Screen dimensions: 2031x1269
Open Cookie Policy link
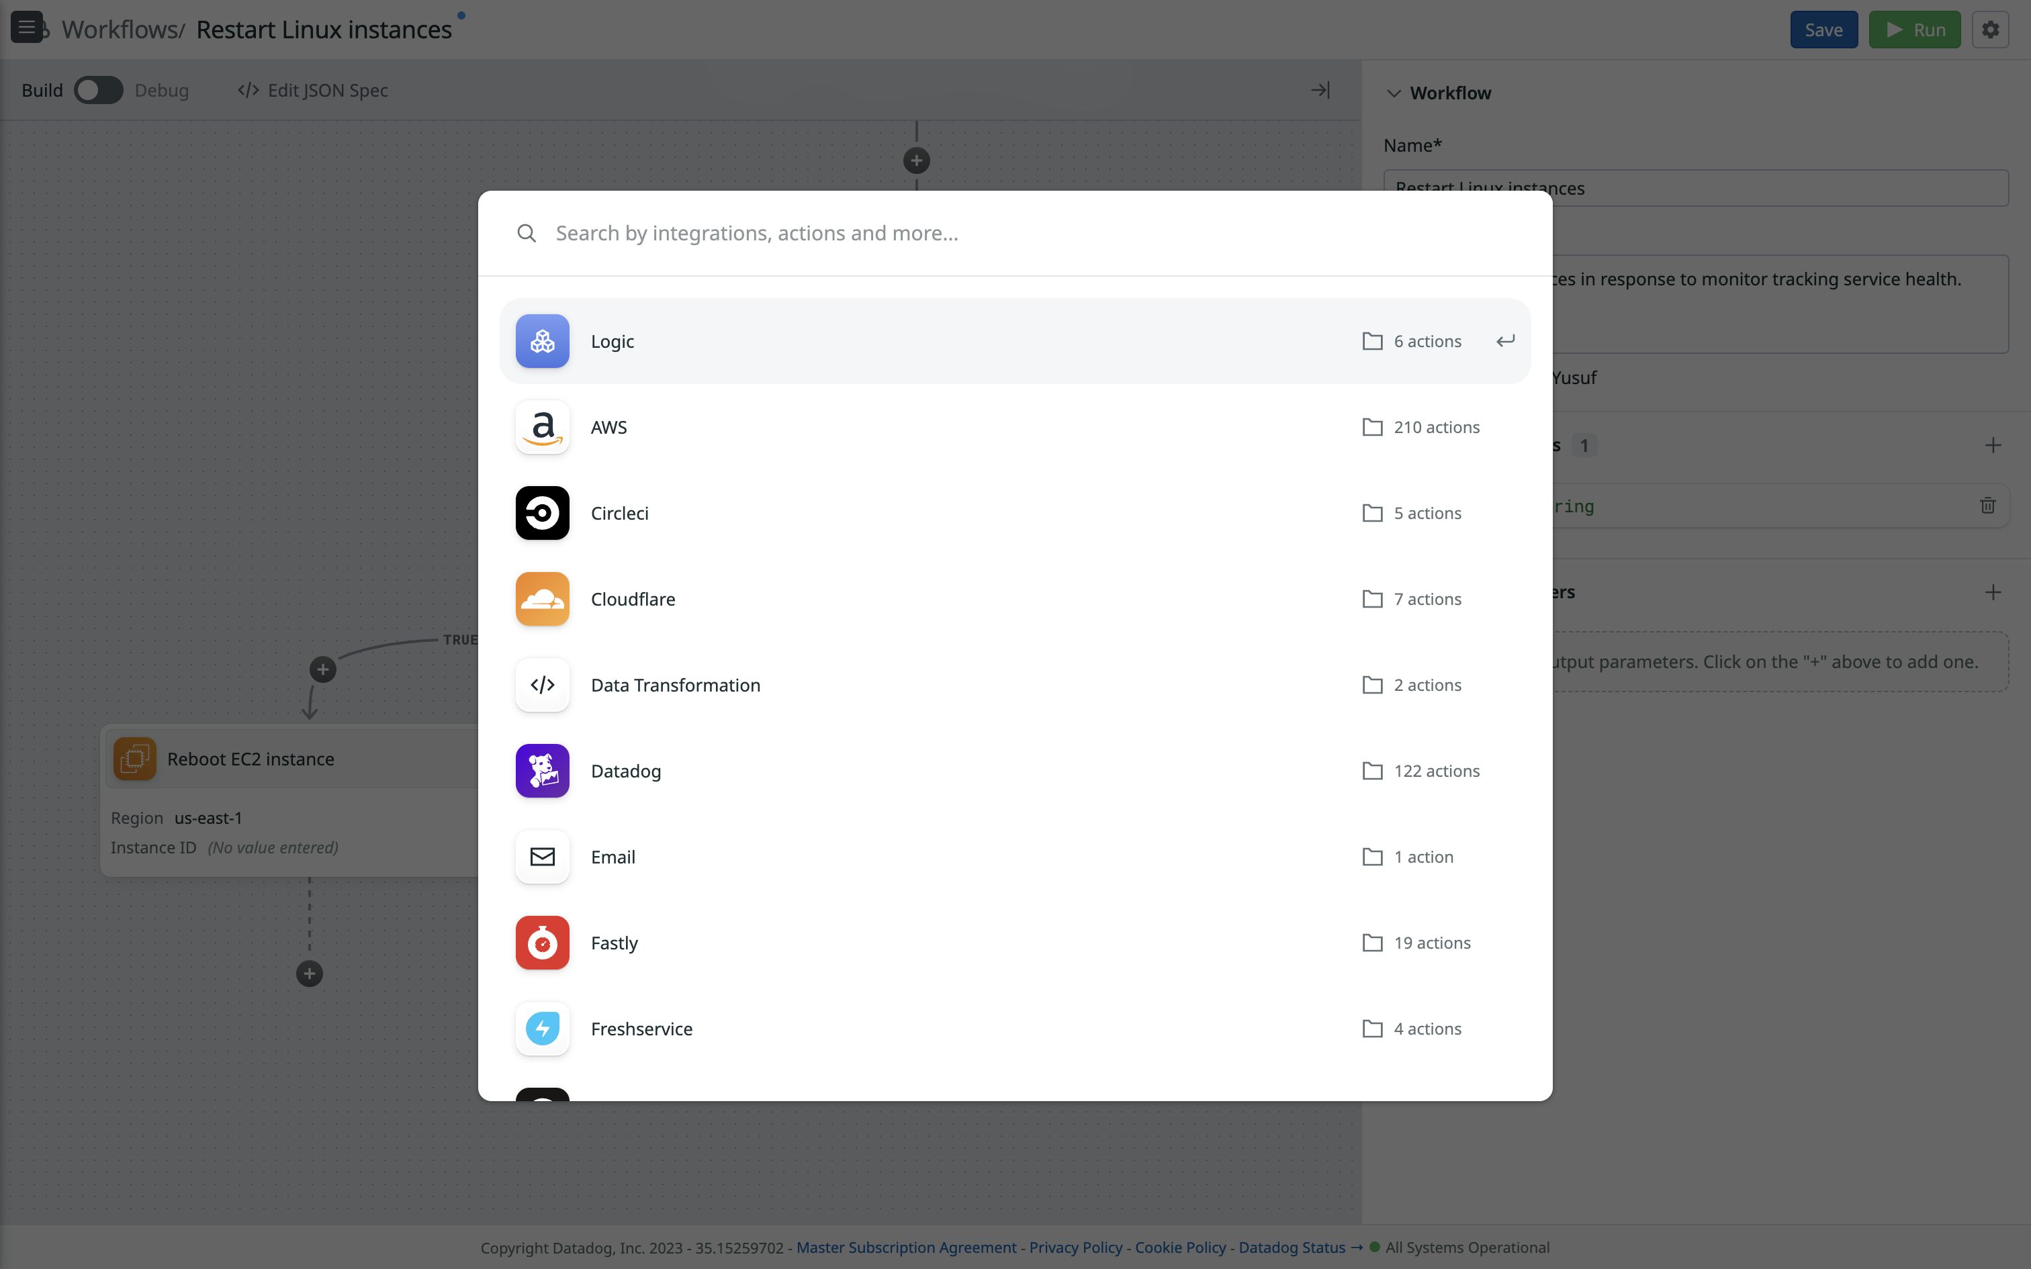click(1180, 1248)
